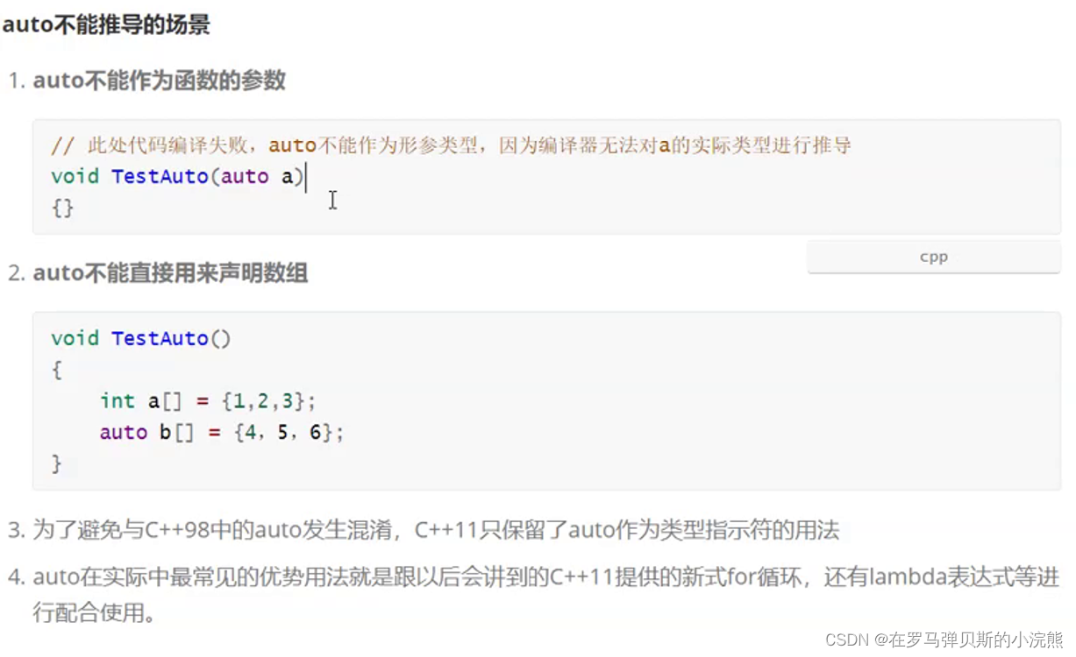1076x657 pixels.
Task: Click the line int a[] = {1,2,3};
Action: pyautogui.click(x=208, y=401)
